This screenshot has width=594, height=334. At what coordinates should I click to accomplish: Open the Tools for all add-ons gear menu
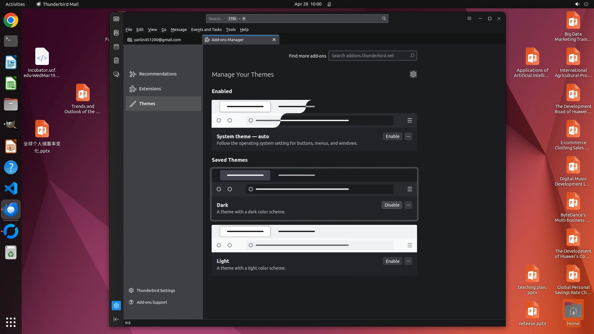pos(413,74)
